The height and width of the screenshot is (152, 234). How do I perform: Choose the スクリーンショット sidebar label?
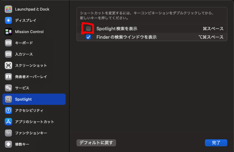coord(31,65)
